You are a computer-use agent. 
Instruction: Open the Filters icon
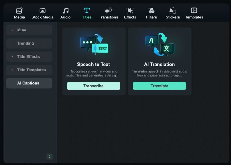coord(151,11)
